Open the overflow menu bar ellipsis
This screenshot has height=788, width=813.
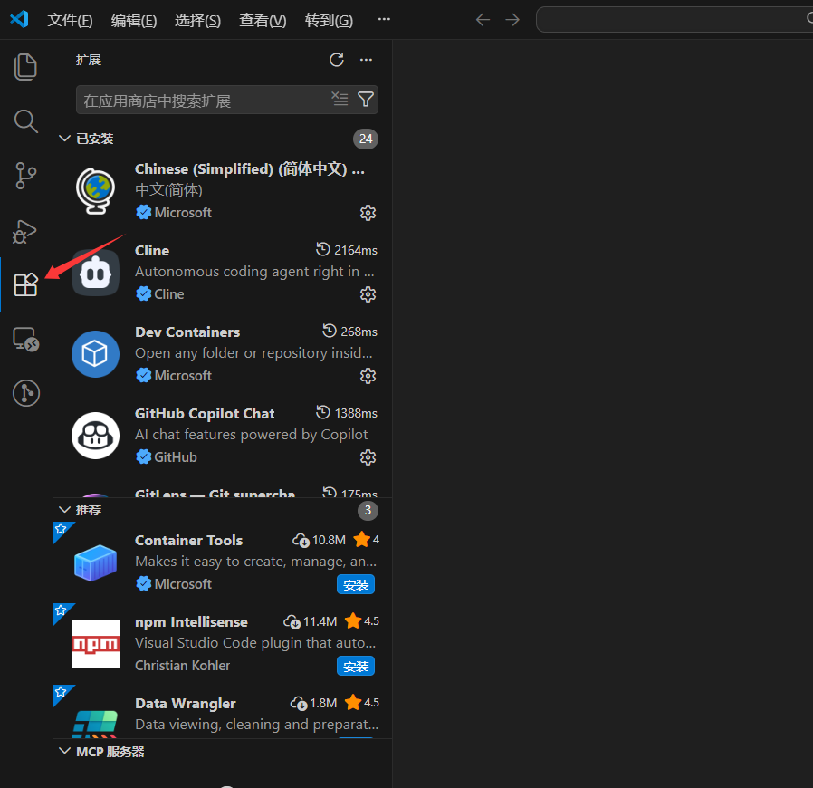[x=384, y=19]
